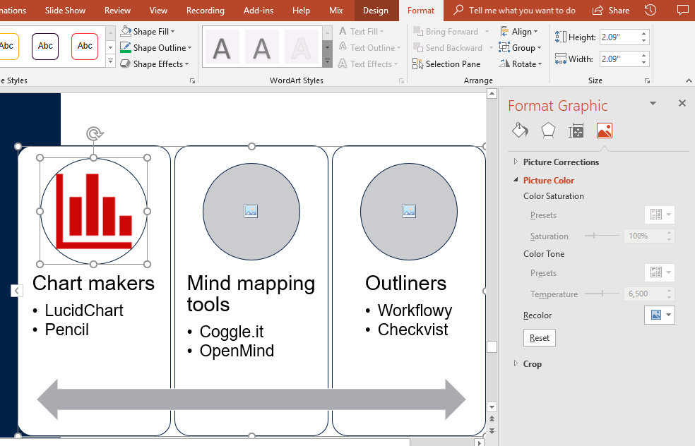
Task: Open the Rotate dropdown
Action: coord(521,64)
